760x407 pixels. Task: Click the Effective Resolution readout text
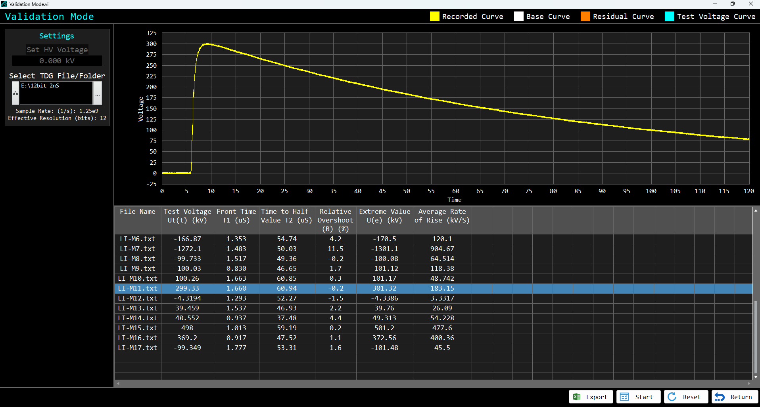[x=57, y=118]
